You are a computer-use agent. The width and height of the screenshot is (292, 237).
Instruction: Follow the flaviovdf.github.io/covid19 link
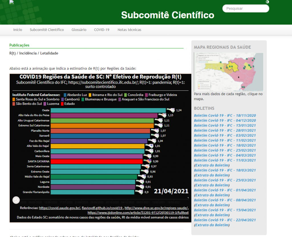pos(102,208)
